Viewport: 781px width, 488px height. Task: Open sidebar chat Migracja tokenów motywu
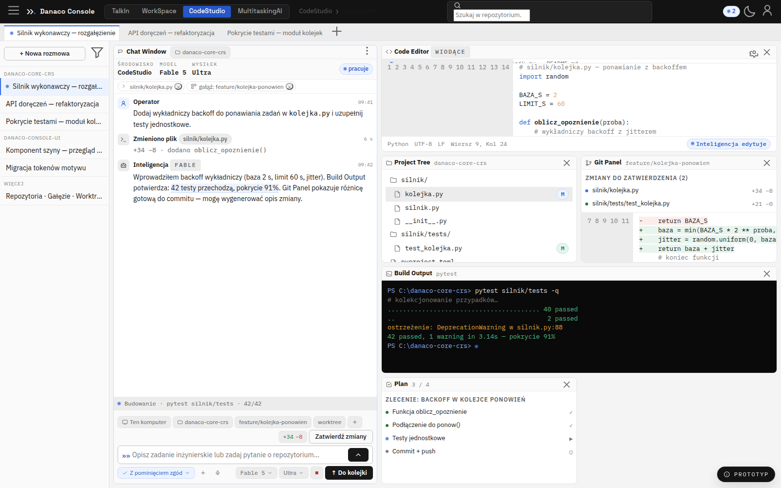54,168
